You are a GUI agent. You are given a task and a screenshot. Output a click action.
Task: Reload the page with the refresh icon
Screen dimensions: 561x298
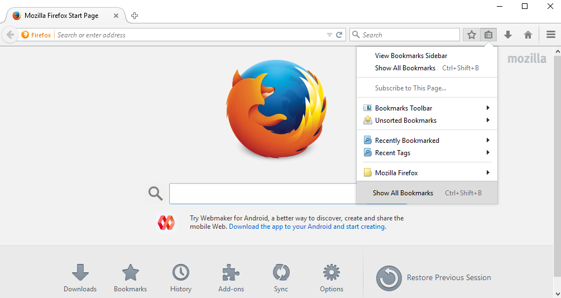pos(339,35)
